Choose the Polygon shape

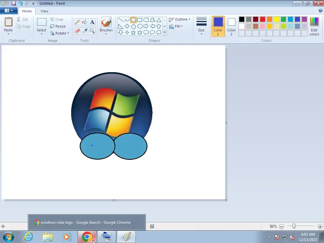(153, 20)
